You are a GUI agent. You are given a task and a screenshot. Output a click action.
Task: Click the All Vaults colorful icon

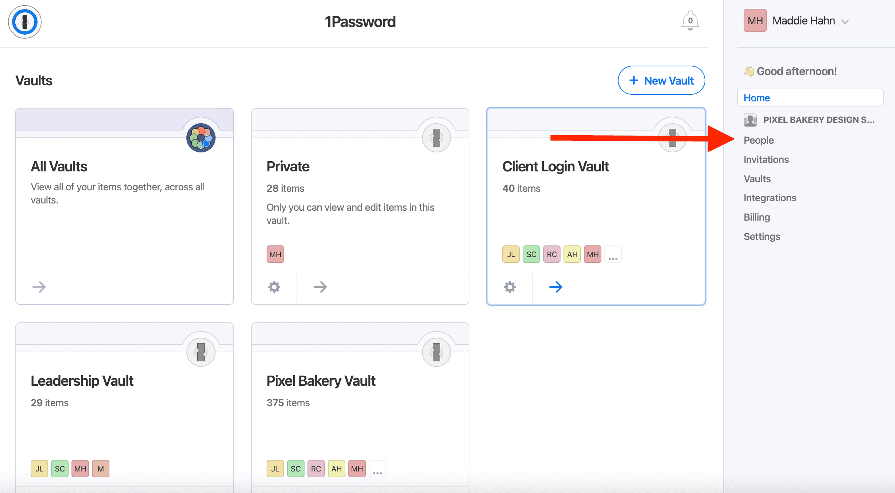[x=201, y=138]
